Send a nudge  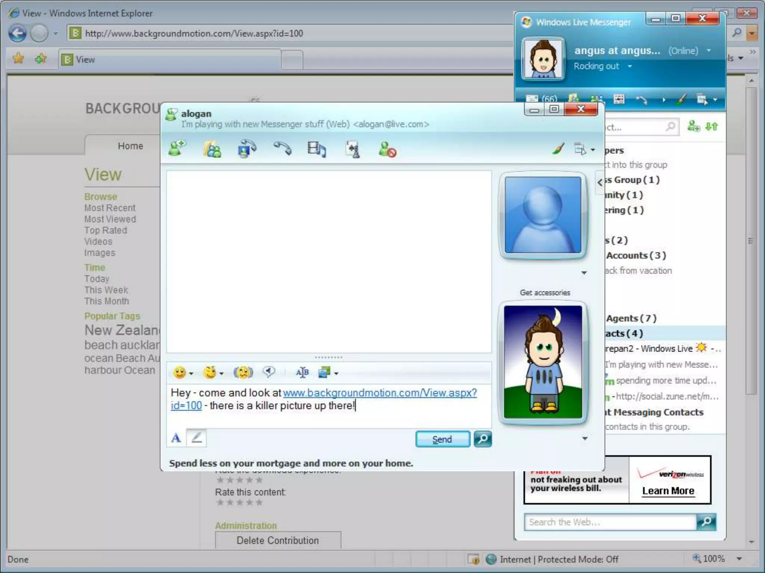(243, 372)
